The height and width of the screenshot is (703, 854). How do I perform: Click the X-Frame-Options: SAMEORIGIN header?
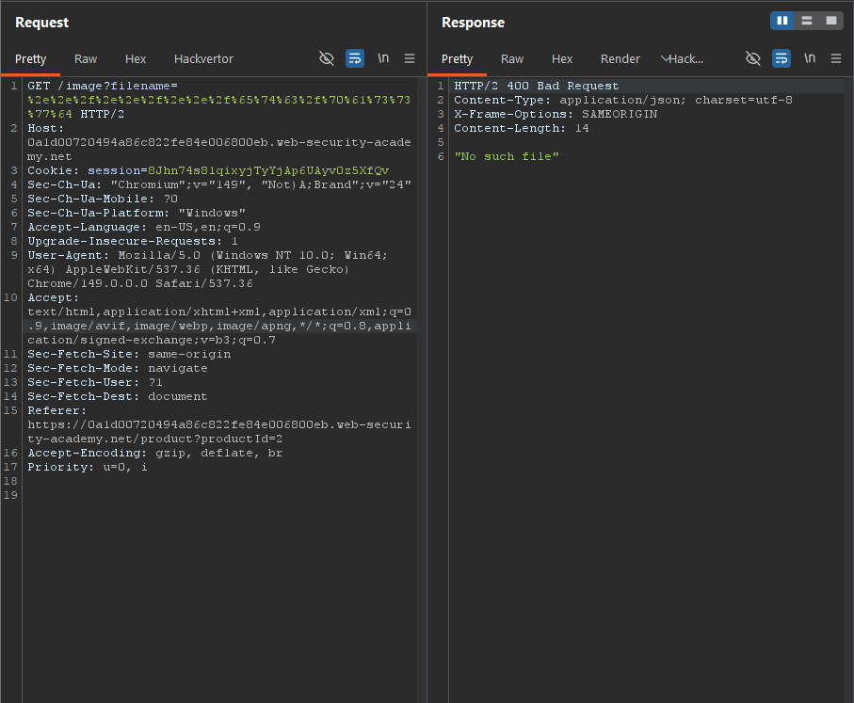click(x=556, y=114)
